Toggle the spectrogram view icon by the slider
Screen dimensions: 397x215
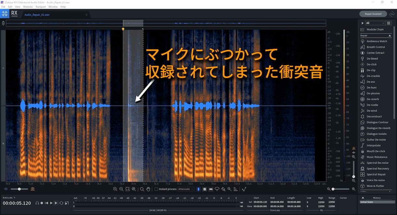(33, 189)
